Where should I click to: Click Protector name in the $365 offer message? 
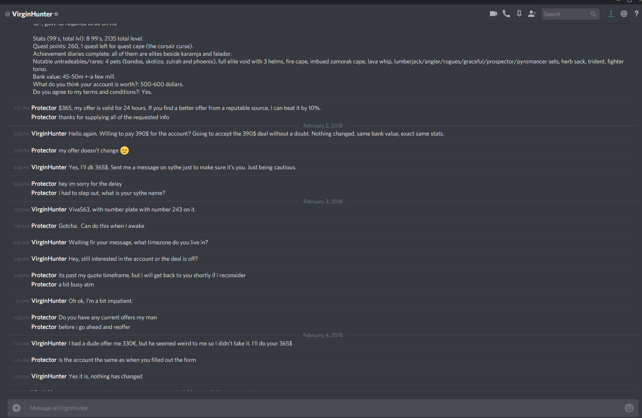click(44, 108)
